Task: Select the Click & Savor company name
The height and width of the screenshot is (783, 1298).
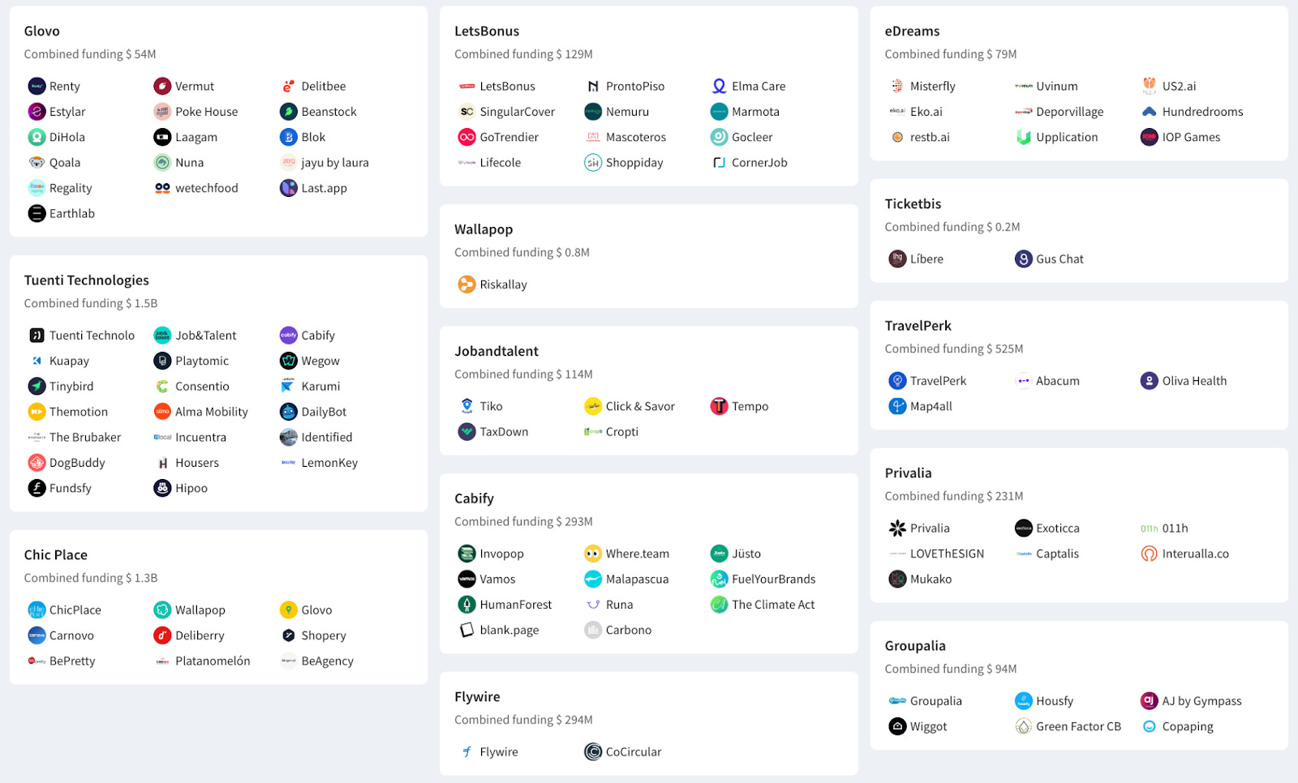Action: click(x=640, y=407)
